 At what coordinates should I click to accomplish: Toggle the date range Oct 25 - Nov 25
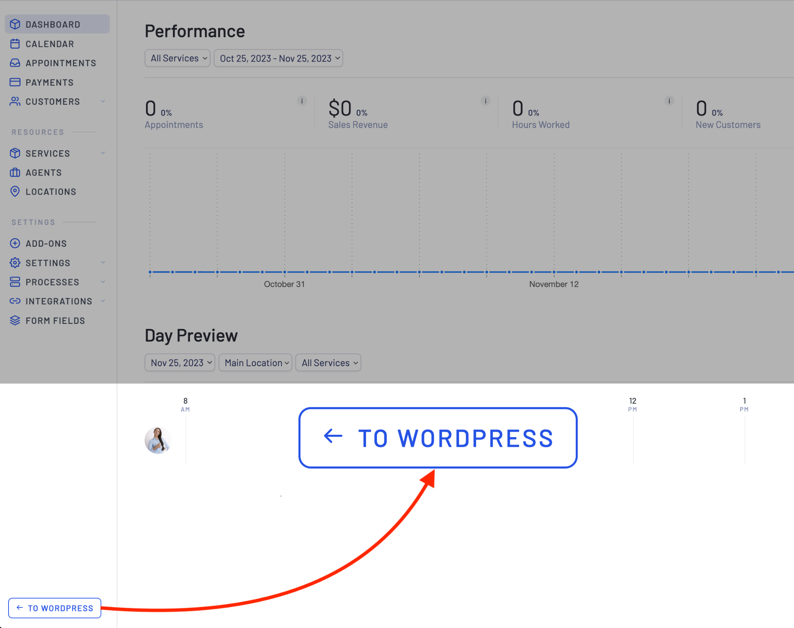tap(279, 59)
